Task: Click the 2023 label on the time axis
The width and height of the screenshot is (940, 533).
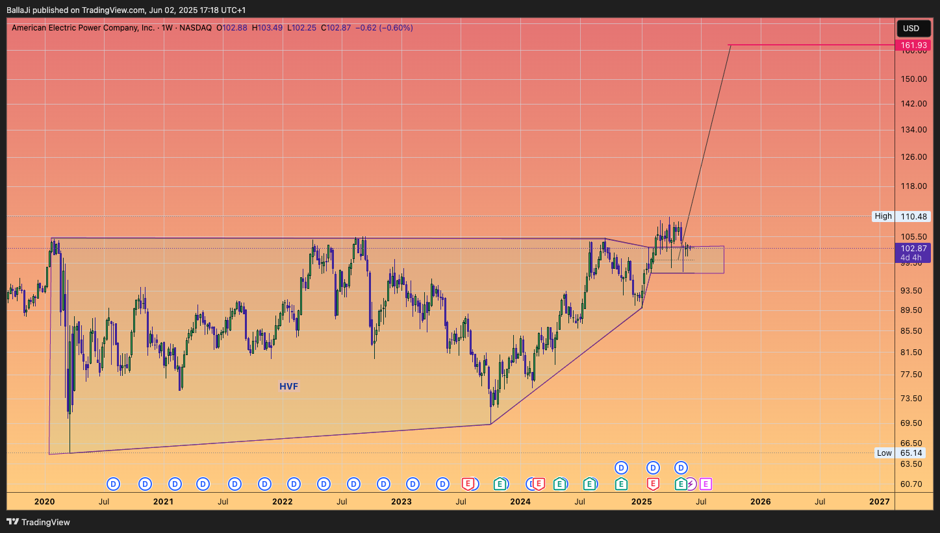Action: [x=401, y=502]
